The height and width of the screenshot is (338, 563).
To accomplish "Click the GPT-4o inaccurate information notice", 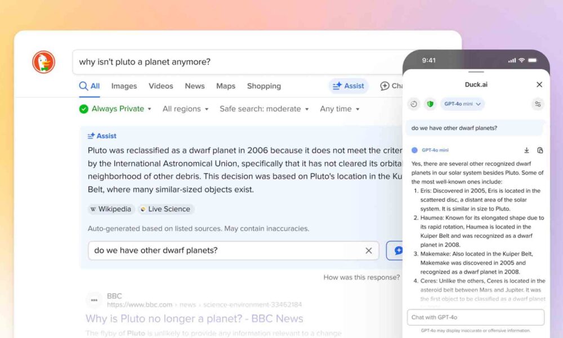I will pos(475,331).
